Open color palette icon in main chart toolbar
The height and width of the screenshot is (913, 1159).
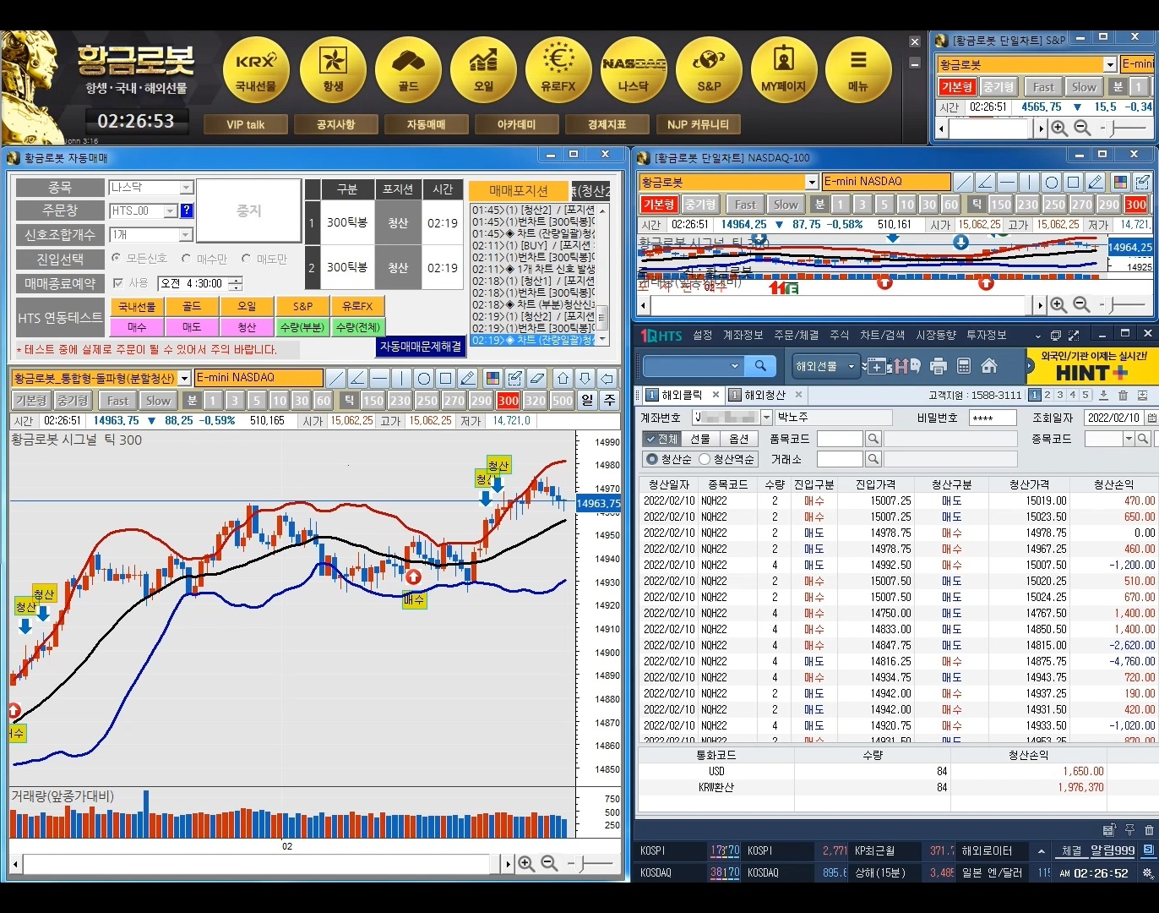492,378
